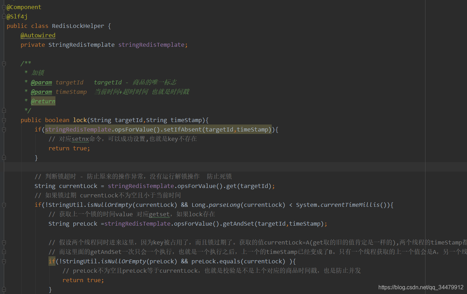The width and height of the screenshot is (467, 294).
Task: Click the underlined @Autowired annotation
Action: [x=38, y=35]
